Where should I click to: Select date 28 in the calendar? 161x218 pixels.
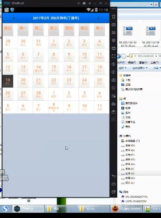tap(38, 94)
